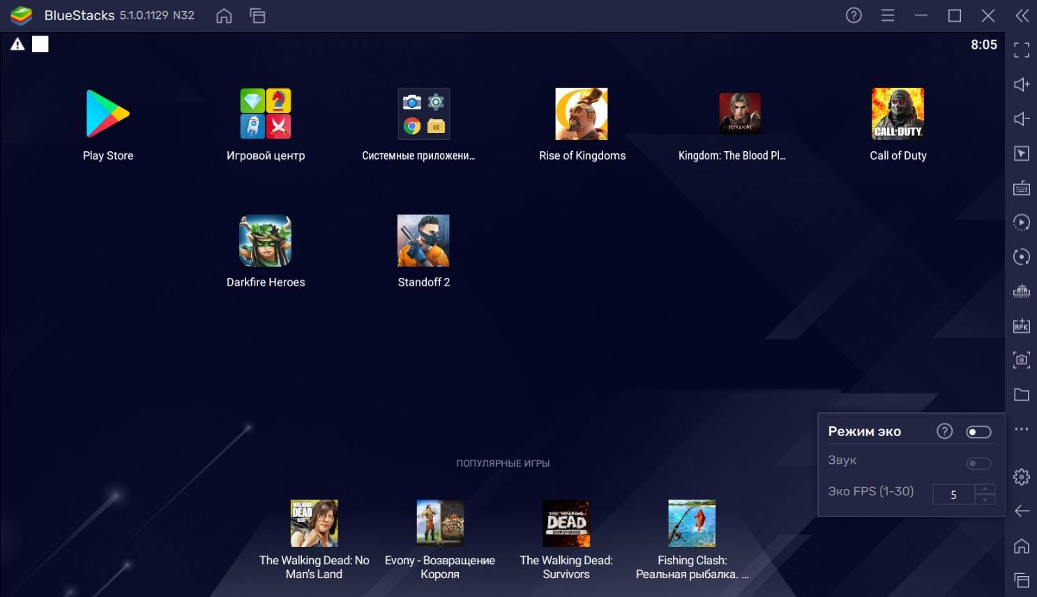Install an APK via sidebar APK icon
1037x597 pixels.
tap(1022, 325)
